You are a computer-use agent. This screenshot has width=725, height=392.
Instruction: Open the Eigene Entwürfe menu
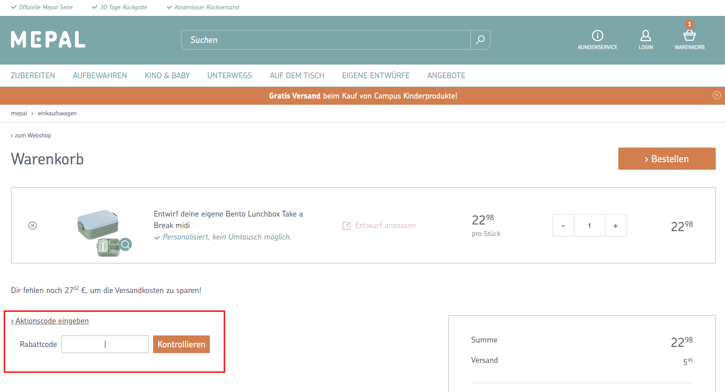(x=375, y=76)
